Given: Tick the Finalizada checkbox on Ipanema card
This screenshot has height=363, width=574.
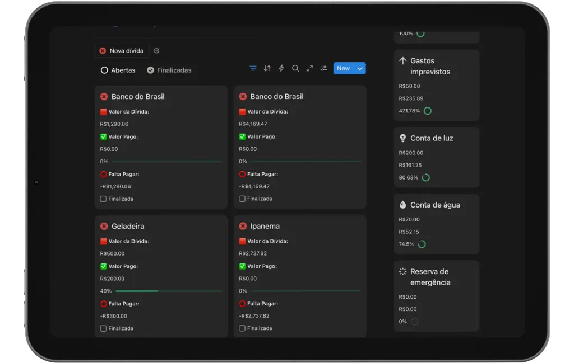Looking at the screenshot, I should 242,328.
